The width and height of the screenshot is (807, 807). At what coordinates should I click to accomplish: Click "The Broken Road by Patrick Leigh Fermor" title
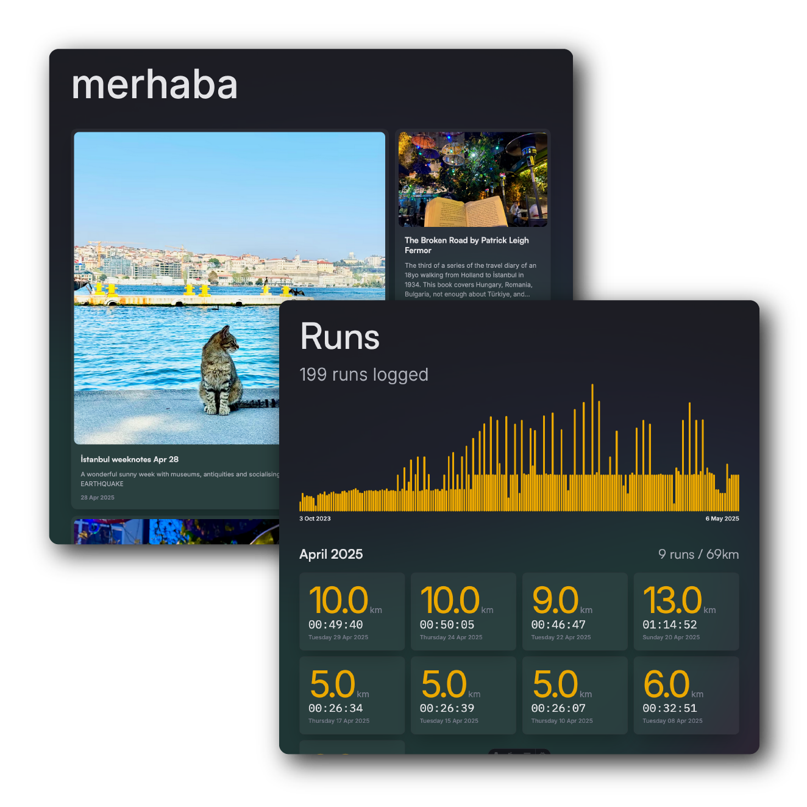coord(466,245)
